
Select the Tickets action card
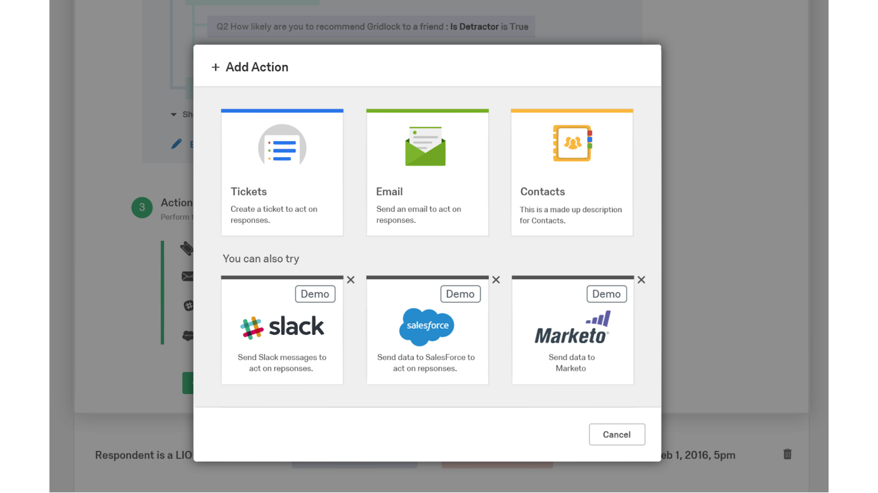tap(282, 173)
